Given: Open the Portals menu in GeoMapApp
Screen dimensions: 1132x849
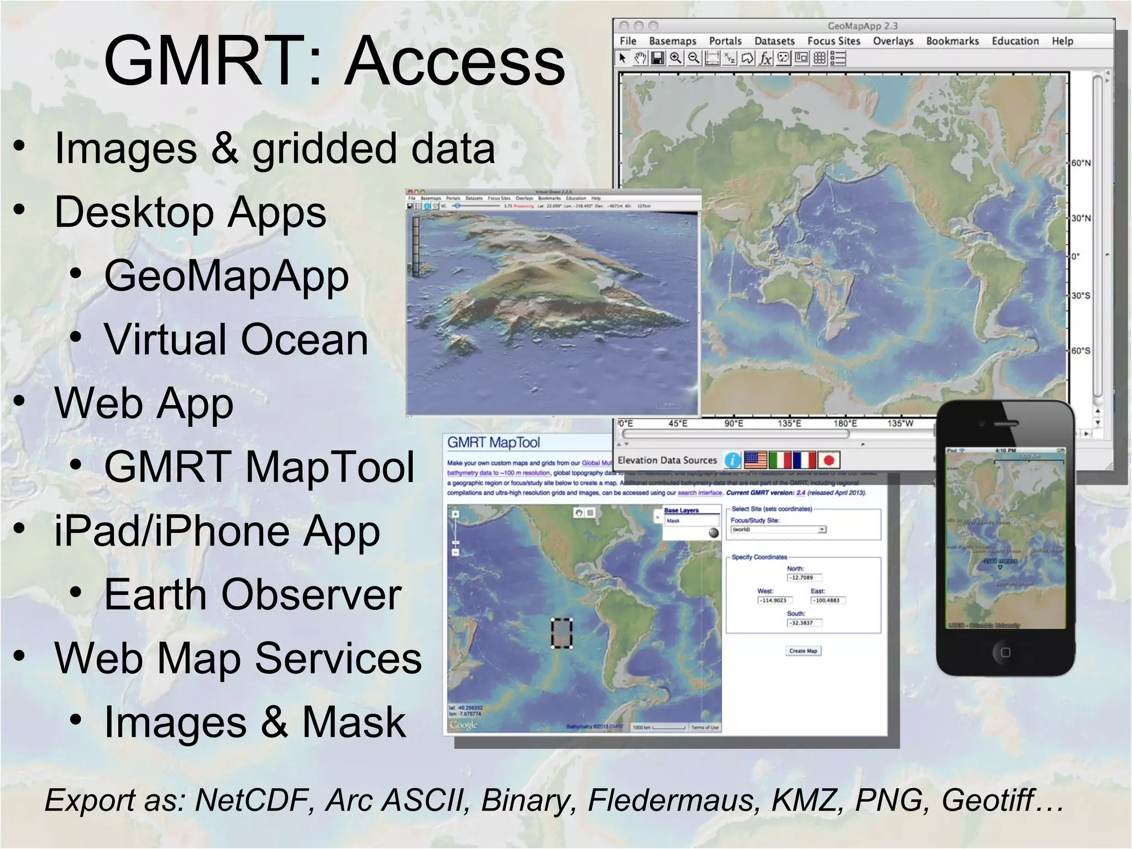Looking at the screenshot, I should (x=725, y=41).
